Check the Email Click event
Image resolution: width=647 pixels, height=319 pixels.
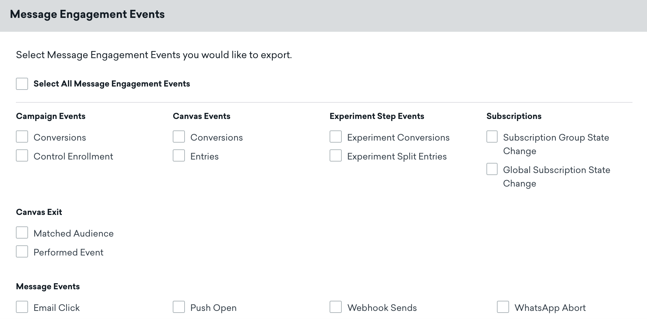[x=22, y=307]
